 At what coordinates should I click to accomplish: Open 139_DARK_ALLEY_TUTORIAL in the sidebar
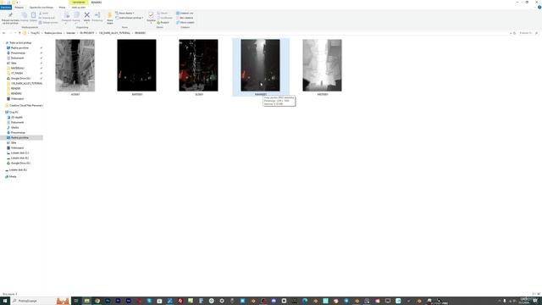(x=26, y=83)
